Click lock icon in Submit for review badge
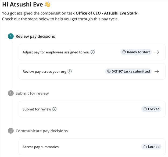168x157 pixels. tap(145, 109)
